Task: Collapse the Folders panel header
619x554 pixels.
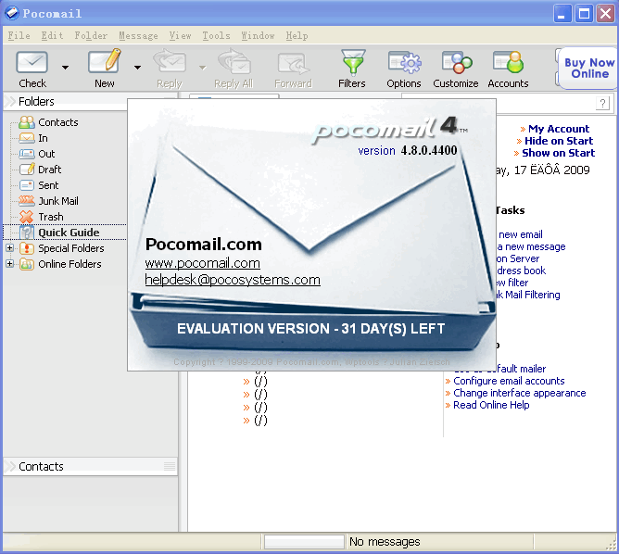Action: pos(11,101)
